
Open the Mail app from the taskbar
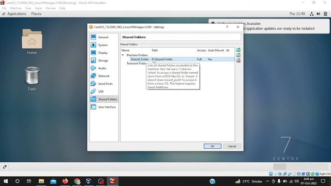point(53,181)
